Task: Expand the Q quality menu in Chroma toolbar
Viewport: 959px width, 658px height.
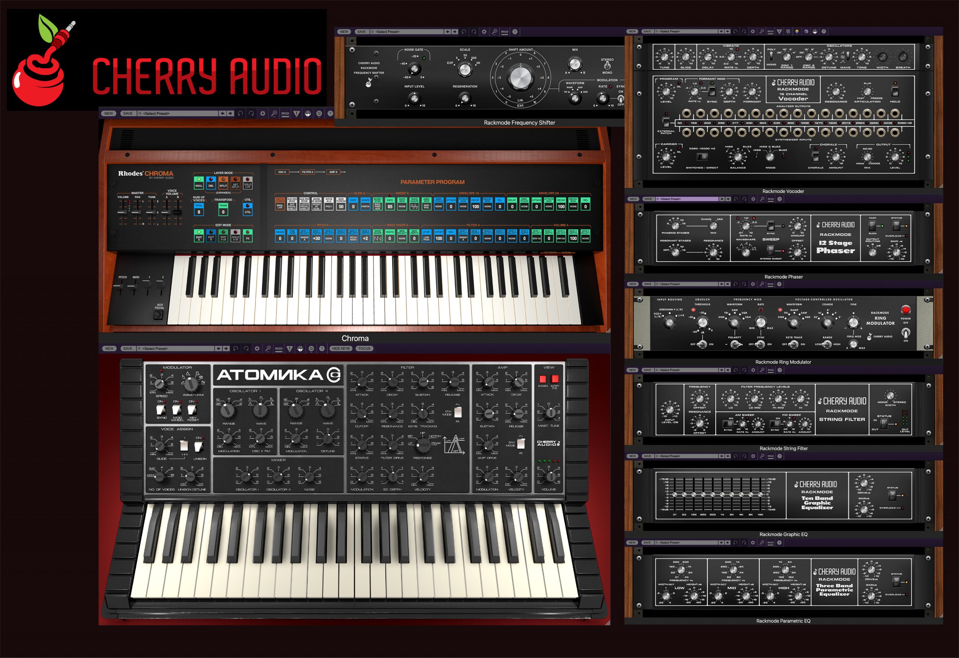Action: (x=319, y=113)
